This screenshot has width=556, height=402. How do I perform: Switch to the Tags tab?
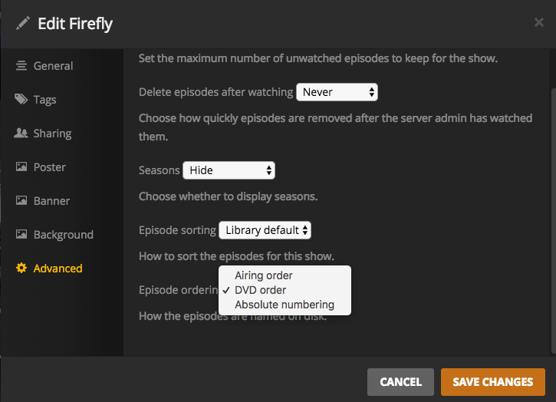point(44,100)
